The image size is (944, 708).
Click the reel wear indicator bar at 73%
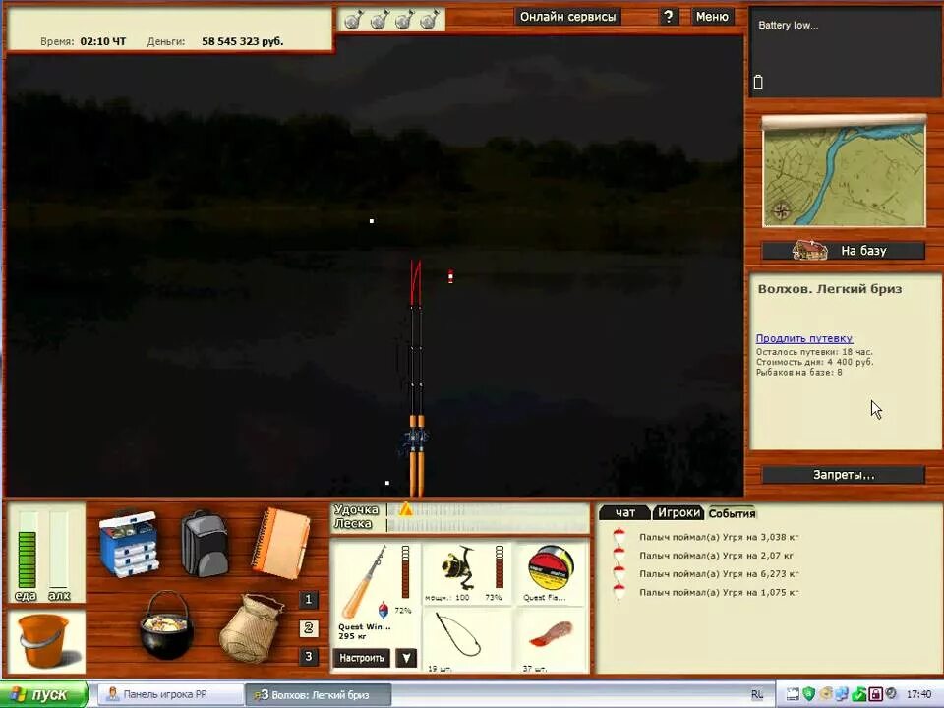point(500,566)
